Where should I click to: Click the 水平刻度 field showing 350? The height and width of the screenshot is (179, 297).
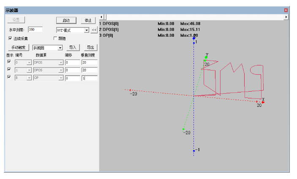(x=35, y=30)
